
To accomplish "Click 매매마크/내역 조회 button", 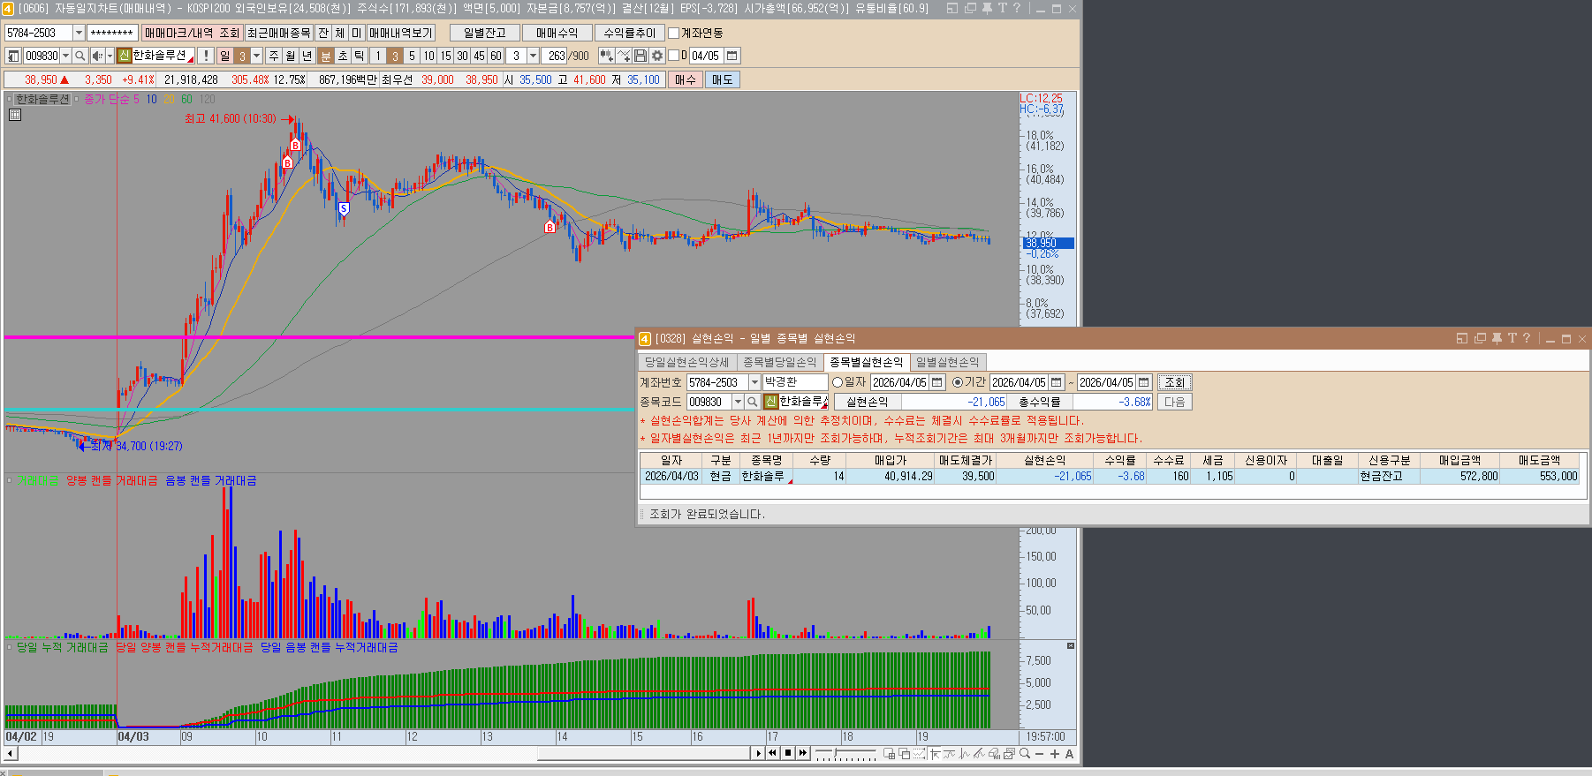I will point(193,33).
